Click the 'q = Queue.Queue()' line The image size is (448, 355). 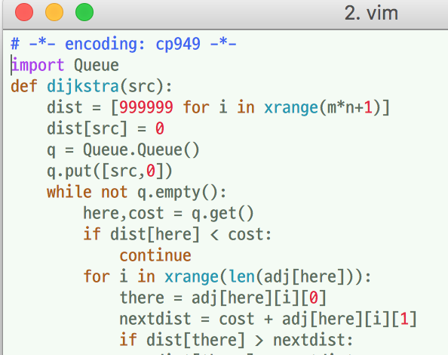pos(123,150)
